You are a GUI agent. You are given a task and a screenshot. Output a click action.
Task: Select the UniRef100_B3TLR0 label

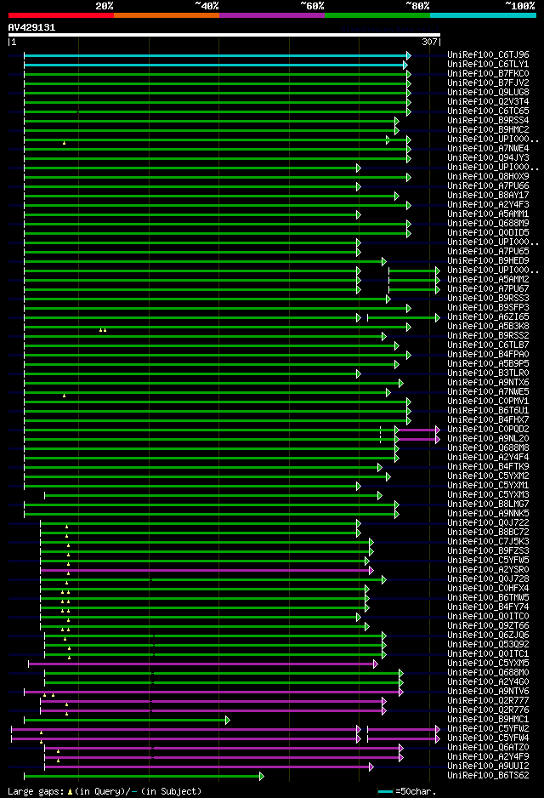pos(488,373)
